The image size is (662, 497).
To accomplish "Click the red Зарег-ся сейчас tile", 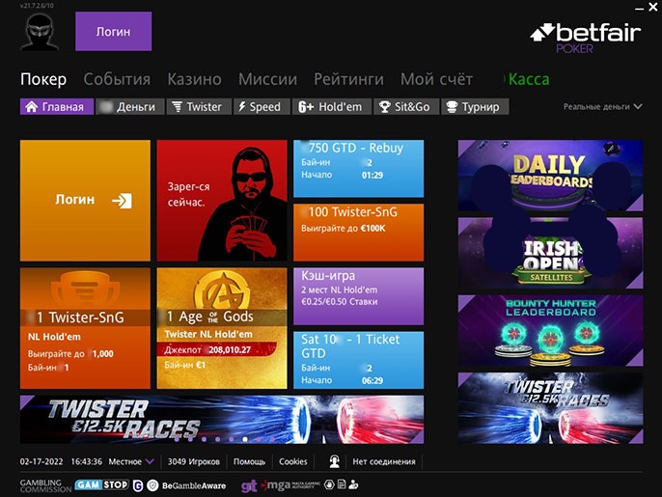I will [222, 201].
